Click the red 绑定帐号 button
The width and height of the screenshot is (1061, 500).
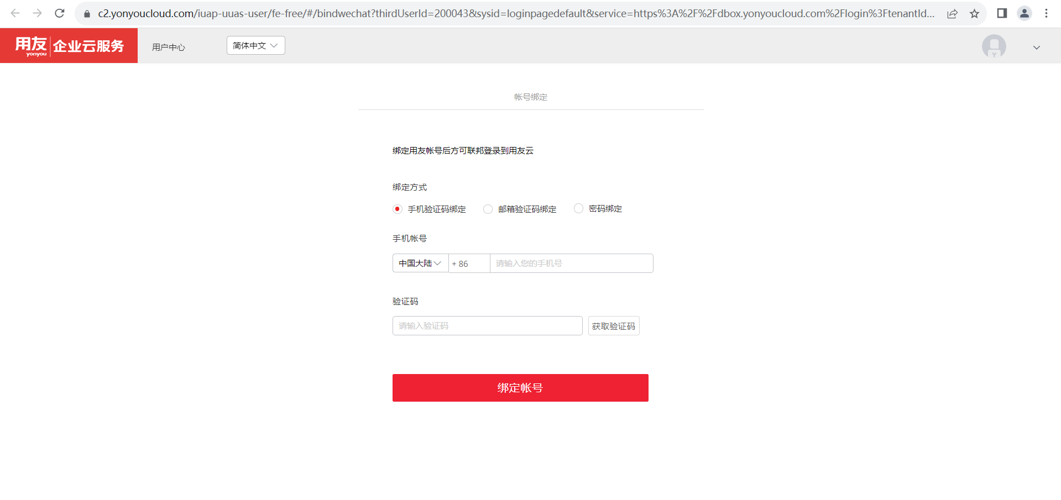tap(520, 388)
